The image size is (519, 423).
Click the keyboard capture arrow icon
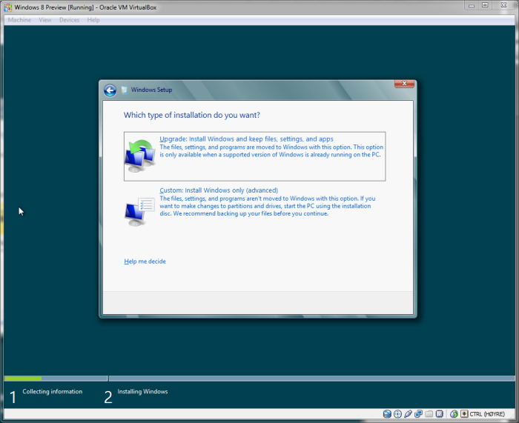point(464,413)
